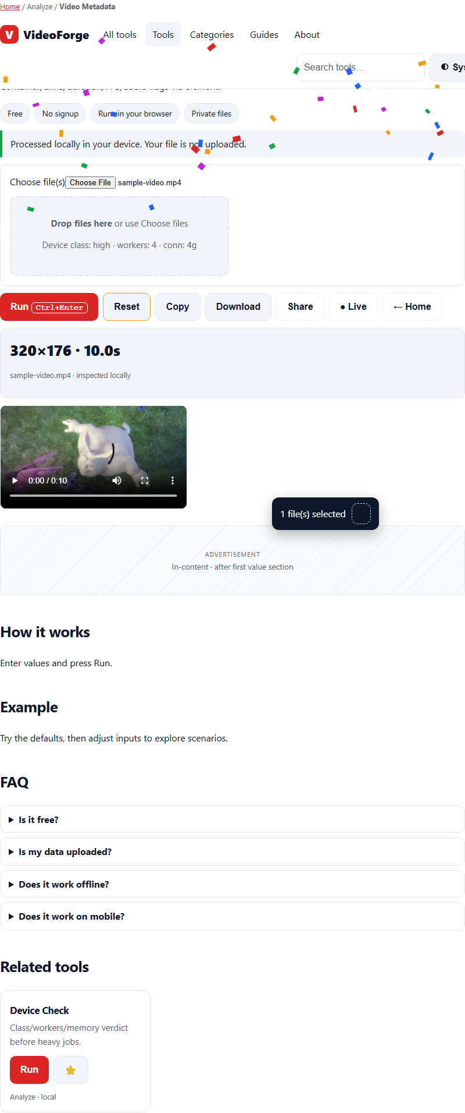Viewport: 465px width, 1113px height.
Task: Follow the Home breadcrumb link
Action: pos(10,7)
